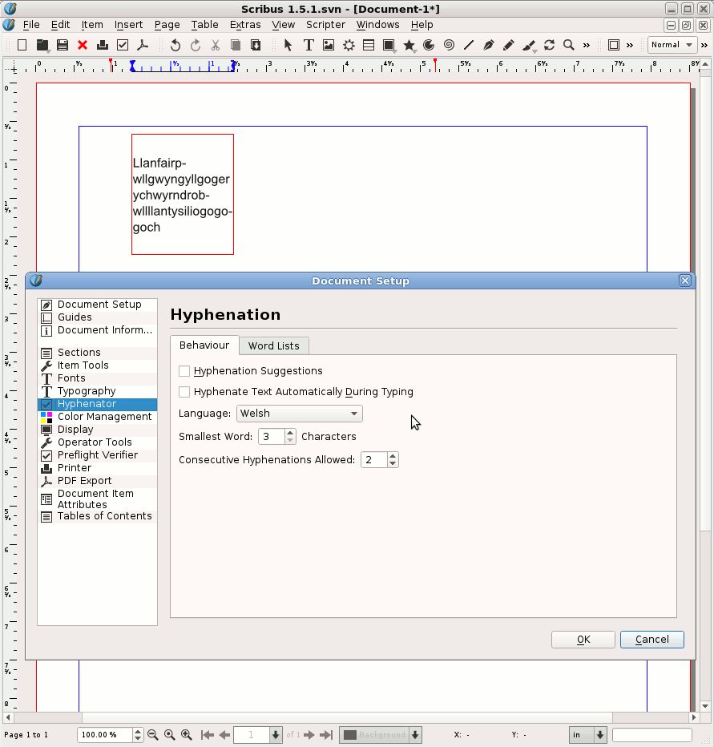This screenshot has height=747, width=714.
Task: Select the Polygon star tool
Action: click(409, 45)
